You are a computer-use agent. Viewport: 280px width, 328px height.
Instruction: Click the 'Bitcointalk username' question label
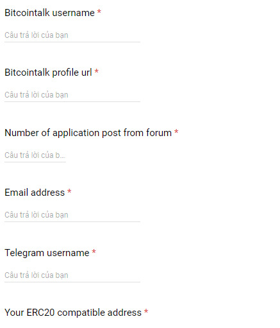[49, 13]
